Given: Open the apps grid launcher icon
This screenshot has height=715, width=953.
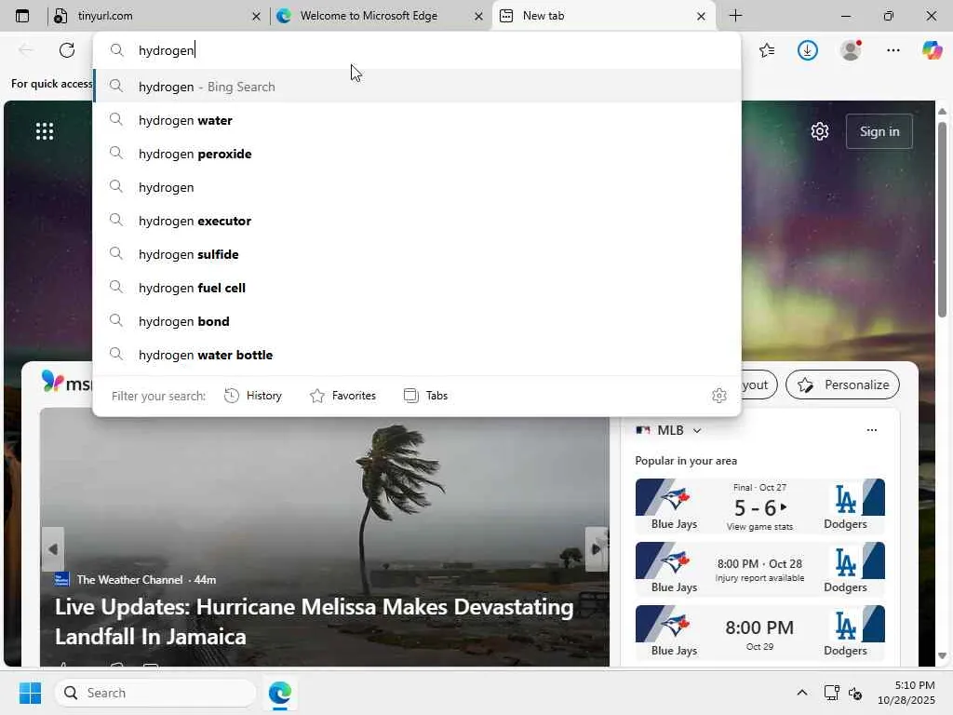Looking at the screenshot, I should (45, 131).
